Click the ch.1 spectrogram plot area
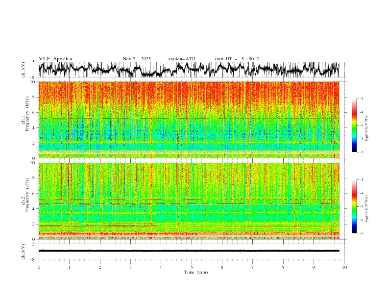 pos(189,120)
